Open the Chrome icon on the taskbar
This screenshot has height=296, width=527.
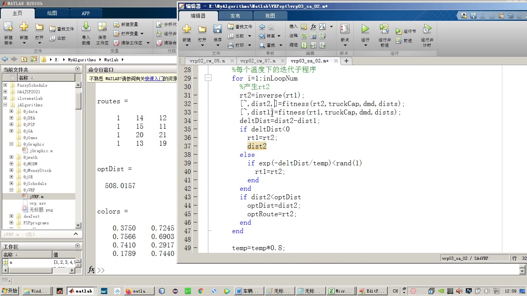(201, 291)
